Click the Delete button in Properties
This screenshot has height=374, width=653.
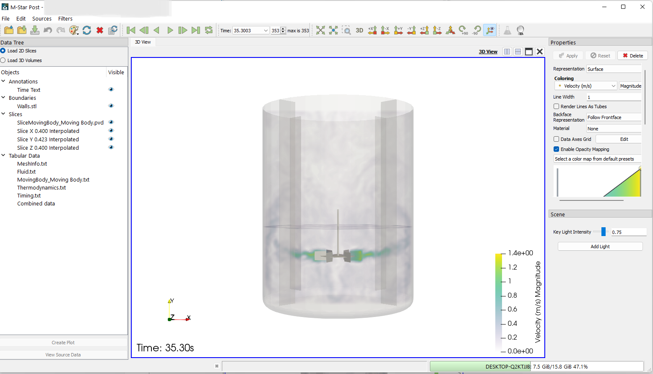tap(632, 56)
